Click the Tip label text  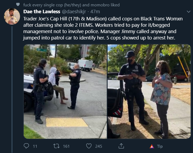point(160,146)
